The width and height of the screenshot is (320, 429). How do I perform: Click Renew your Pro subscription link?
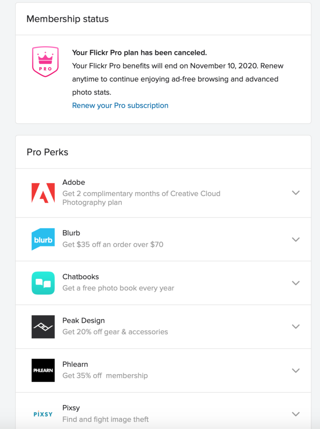pos(120,106)
